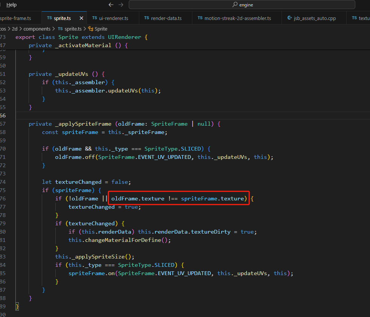Open the Help menu
This screenshot has height=317, width=370.
[12, 5]
